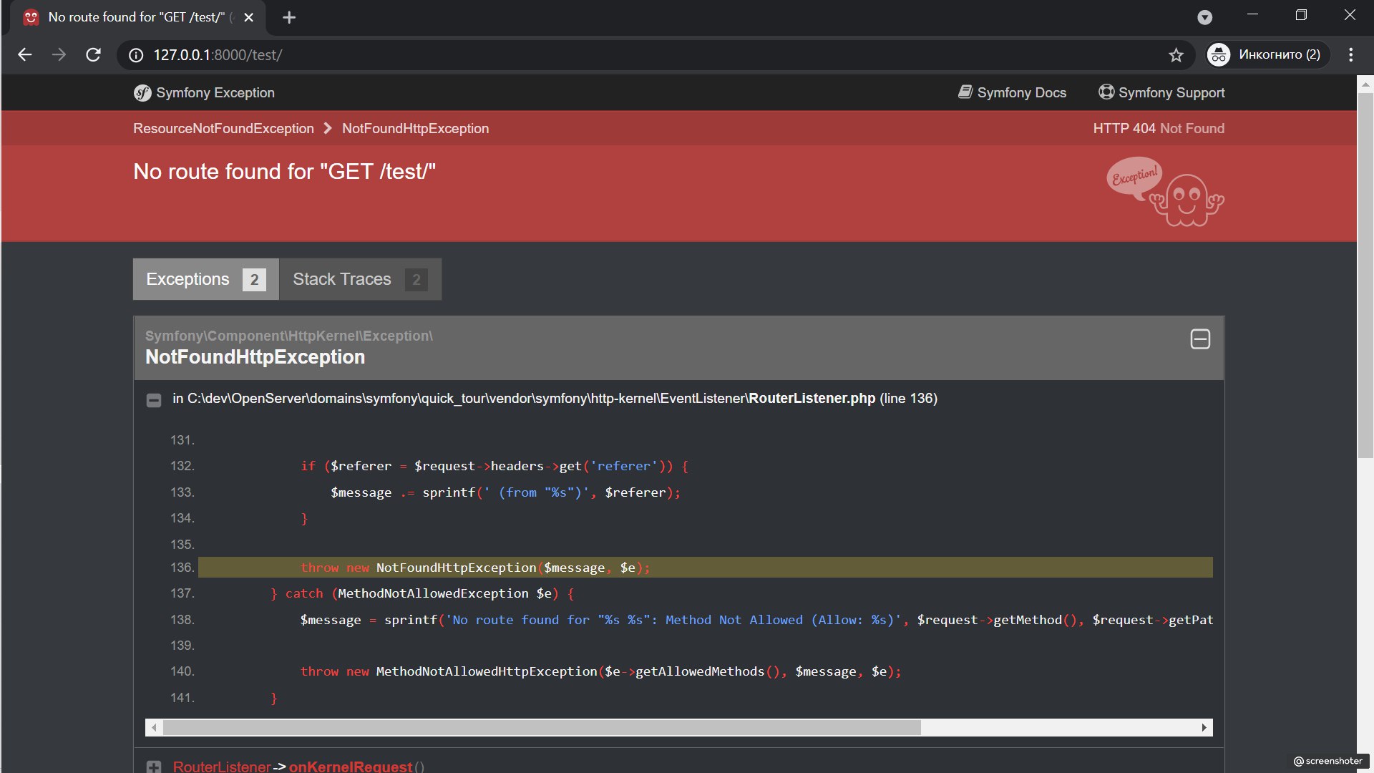Screen dimensions: 1374x773
Task: Open the tab search dropdown arrow
Action: click(1205, 17)
